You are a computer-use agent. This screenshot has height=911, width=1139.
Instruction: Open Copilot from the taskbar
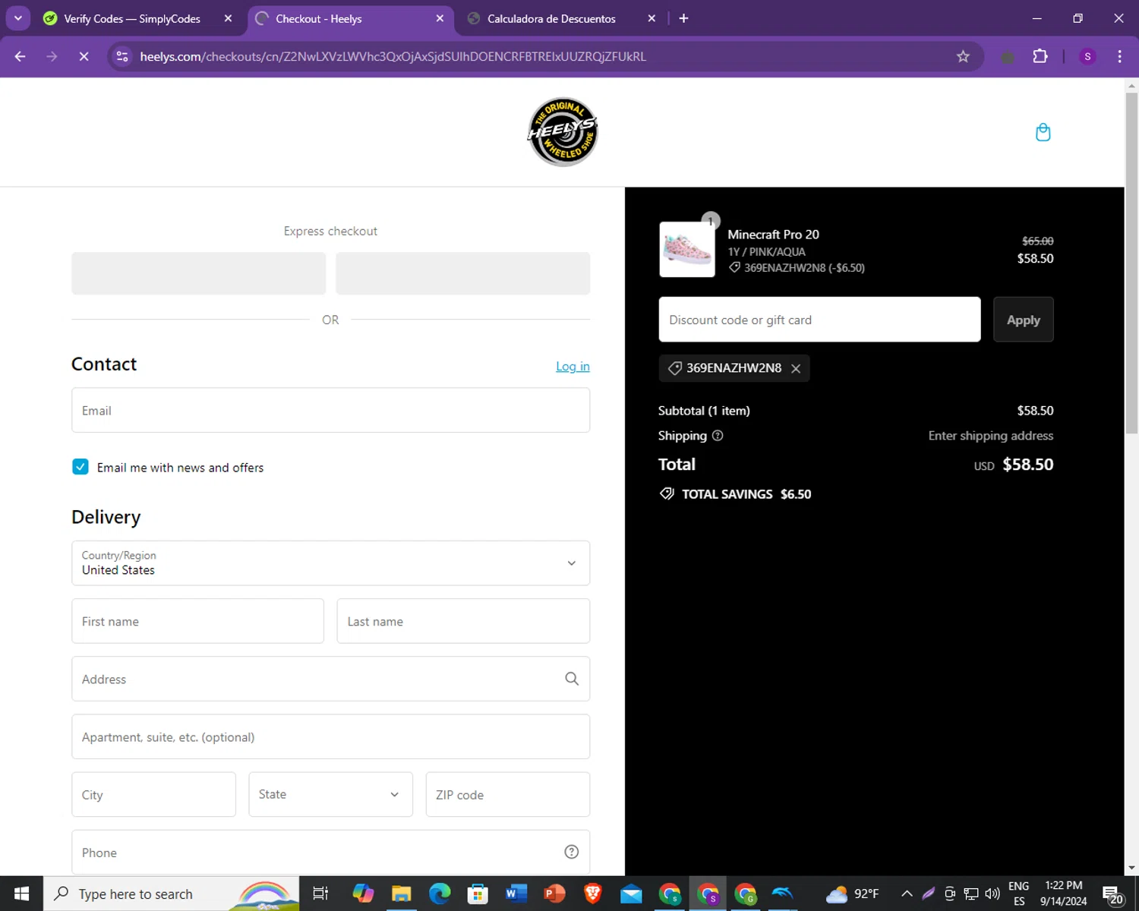coord(363,894)
